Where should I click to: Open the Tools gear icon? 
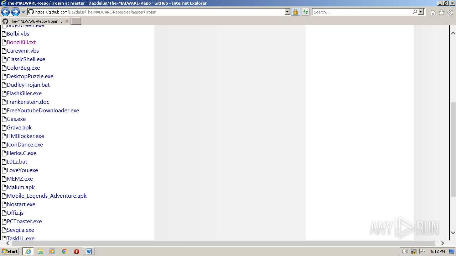450,12
